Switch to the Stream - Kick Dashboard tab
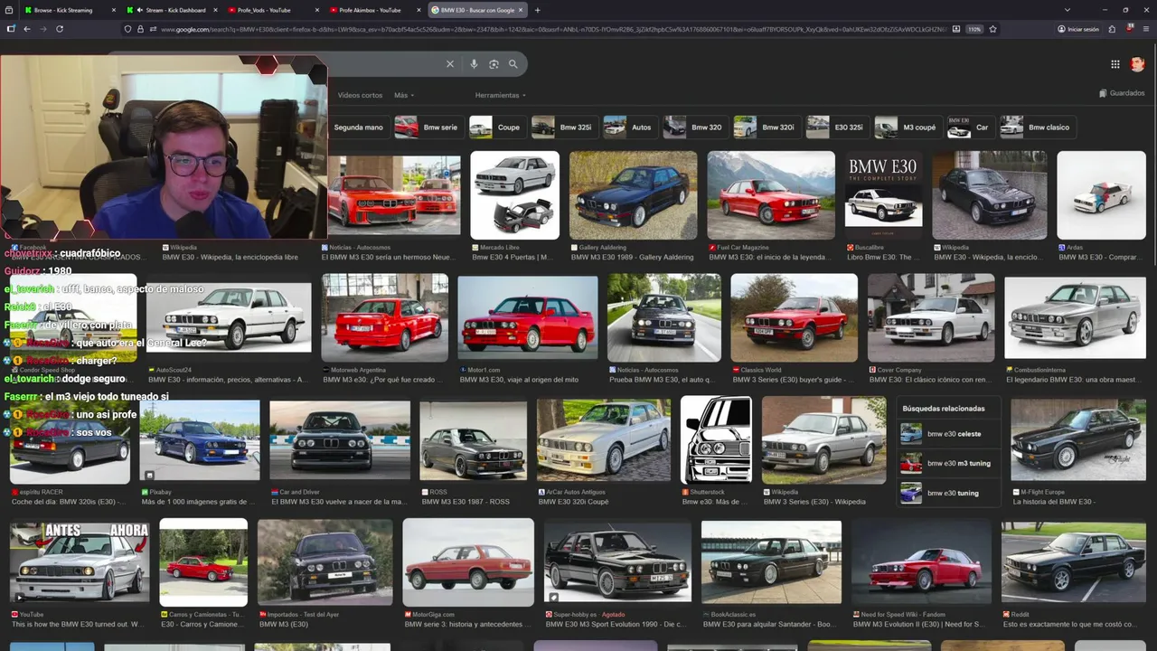 click(x=170, y=10)
